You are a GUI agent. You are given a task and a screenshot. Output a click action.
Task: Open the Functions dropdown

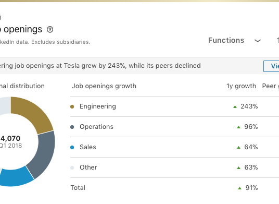point(235,41)
